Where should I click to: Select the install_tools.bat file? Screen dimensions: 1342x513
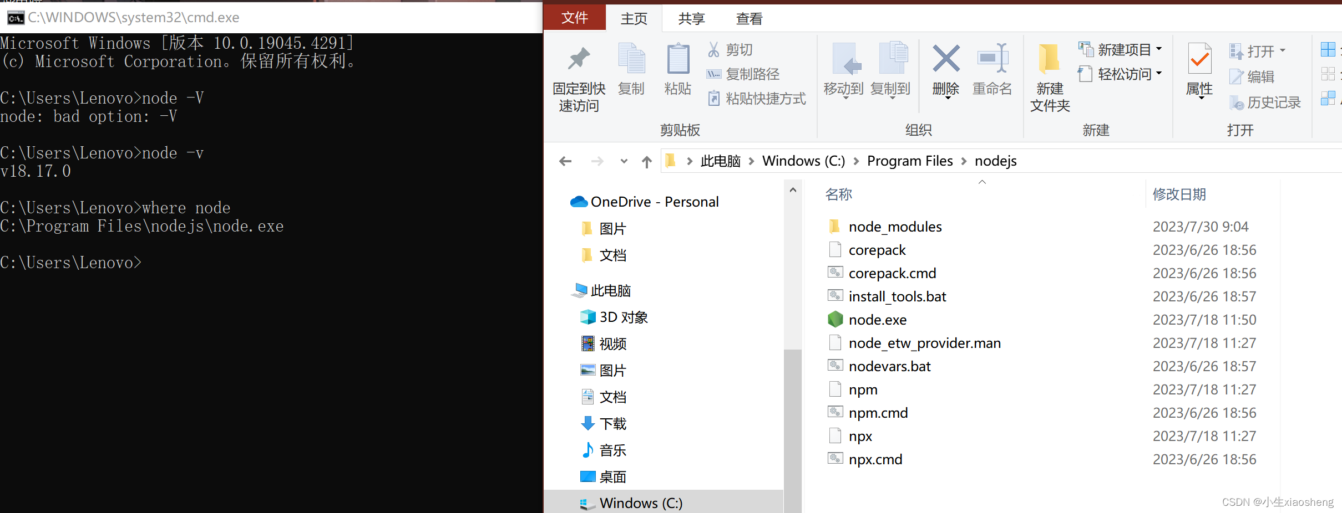(x=897, y=296)
